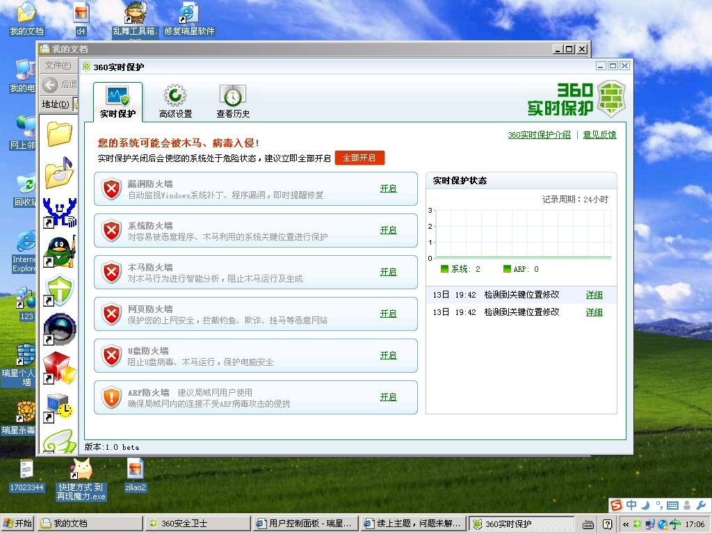
Task: Click the help question mark on taskbar
Action: click(x=608, y=524)
